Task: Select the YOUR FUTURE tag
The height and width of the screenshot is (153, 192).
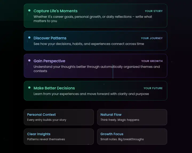Action: click(153, 88)
